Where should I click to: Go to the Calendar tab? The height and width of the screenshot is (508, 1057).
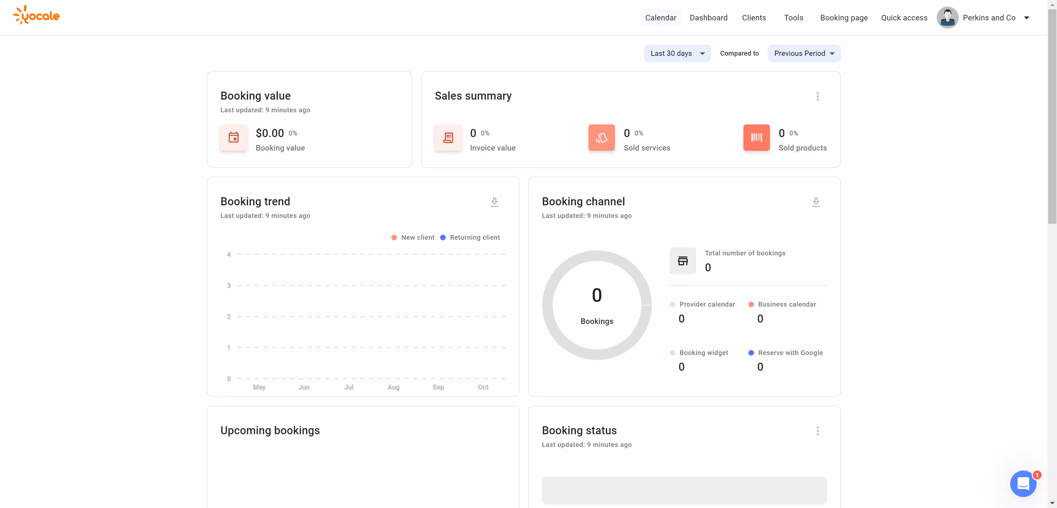(660, 18)
